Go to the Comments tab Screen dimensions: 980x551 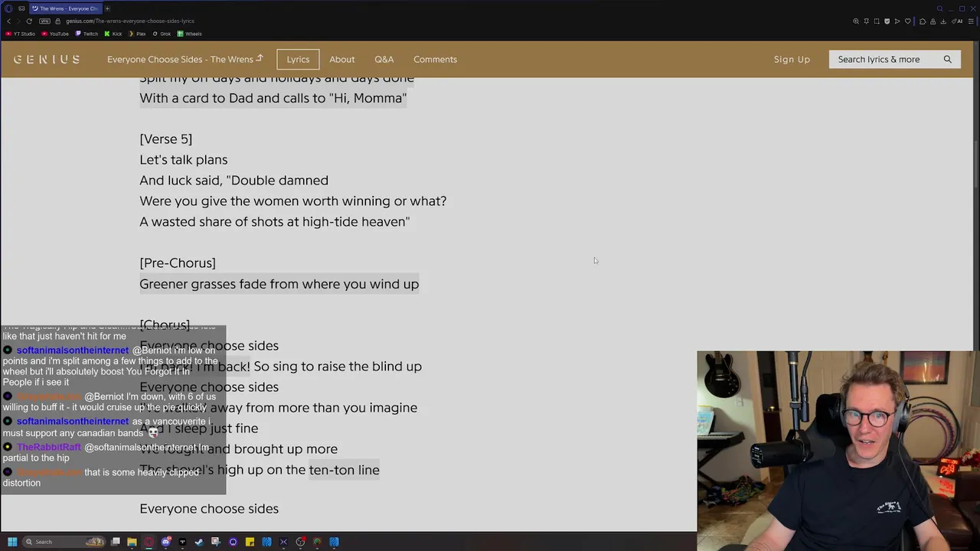[x=435, y=59]
